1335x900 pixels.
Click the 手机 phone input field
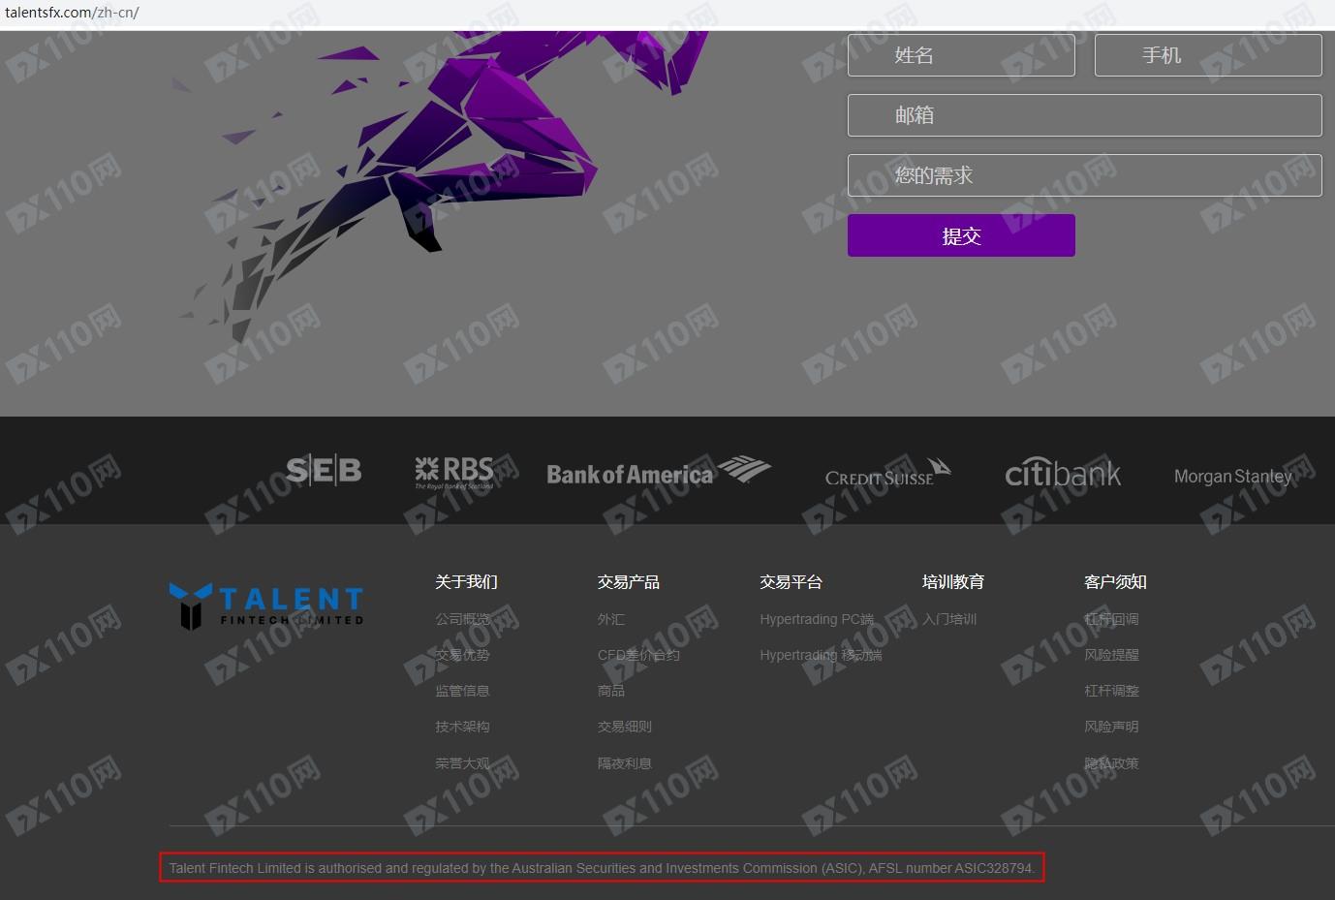coord(1207,55)
